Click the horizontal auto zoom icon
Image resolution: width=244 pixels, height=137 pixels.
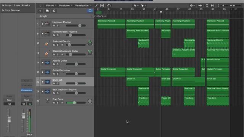point(212,5)
